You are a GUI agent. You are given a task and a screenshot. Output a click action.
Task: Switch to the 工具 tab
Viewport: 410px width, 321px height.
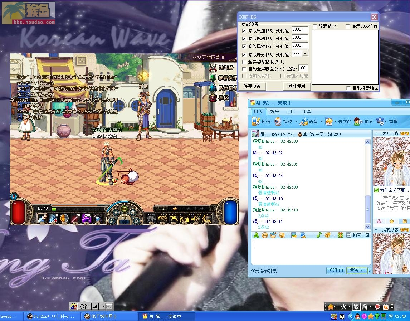[x=307, y=111]
